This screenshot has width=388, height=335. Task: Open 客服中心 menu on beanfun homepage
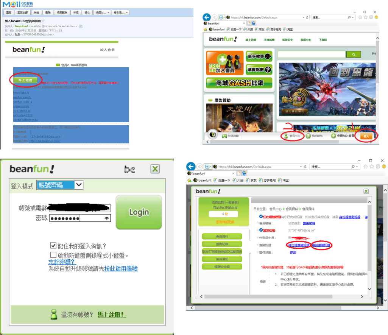tap(305, 40)
